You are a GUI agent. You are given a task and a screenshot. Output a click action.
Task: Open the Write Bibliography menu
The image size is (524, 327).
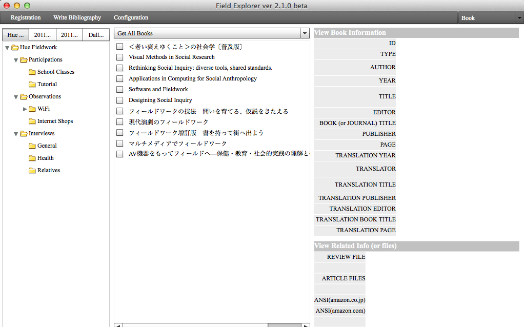click(77, 17)
